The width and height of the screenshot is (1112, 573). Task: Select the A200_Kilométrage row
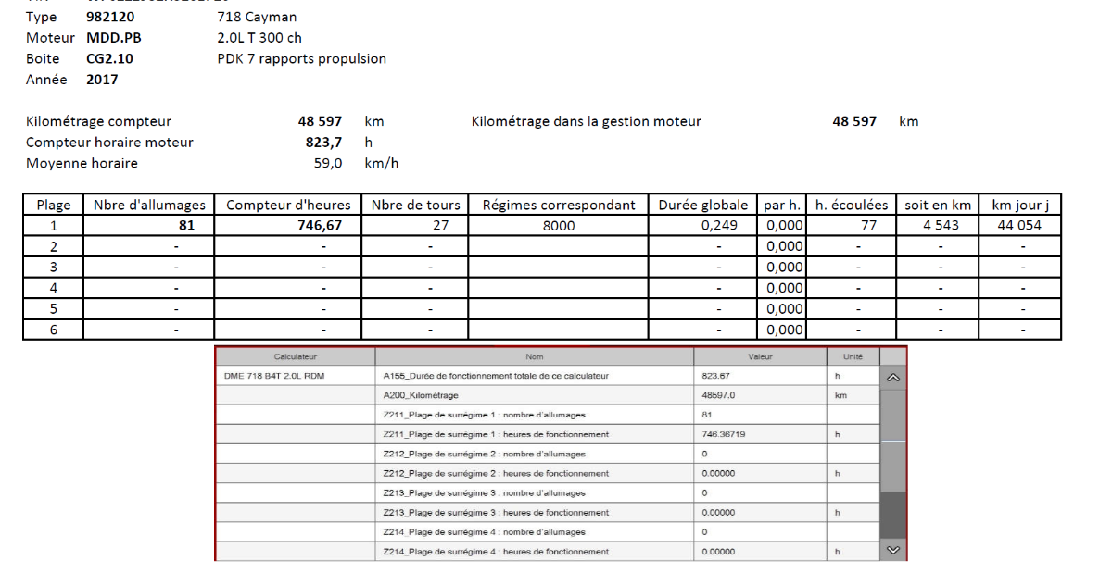pyautogui.click(x=548, y=396)
